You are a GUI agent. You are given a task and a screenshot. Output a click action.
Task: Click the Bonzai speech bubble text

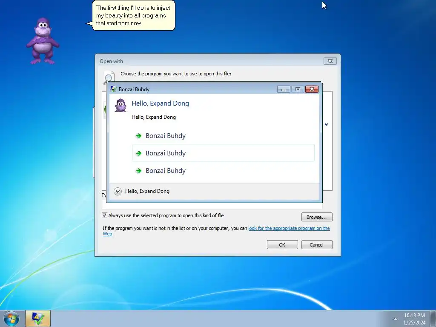(x=133, y=16)
